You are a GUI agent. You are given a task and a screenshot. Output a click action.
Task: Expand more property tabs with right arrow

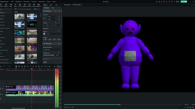pos(61,5)
